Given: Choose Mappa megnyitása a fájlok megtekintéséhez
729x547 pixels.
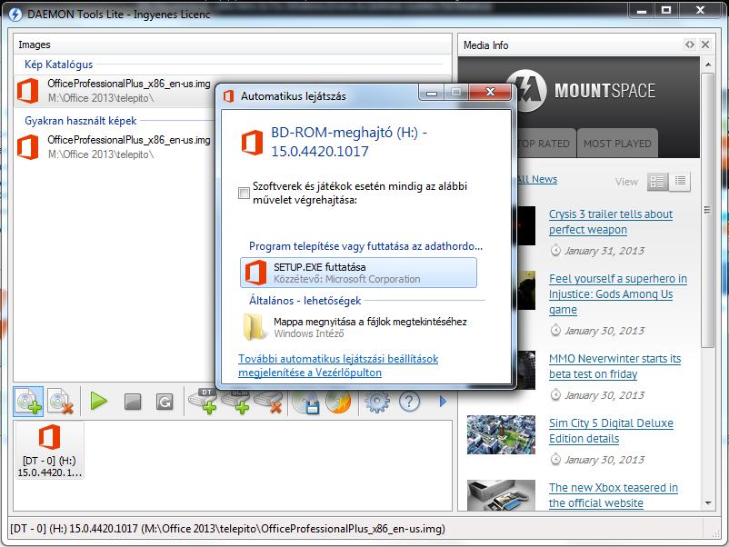Looking at the screenshot, I should 358,327.
